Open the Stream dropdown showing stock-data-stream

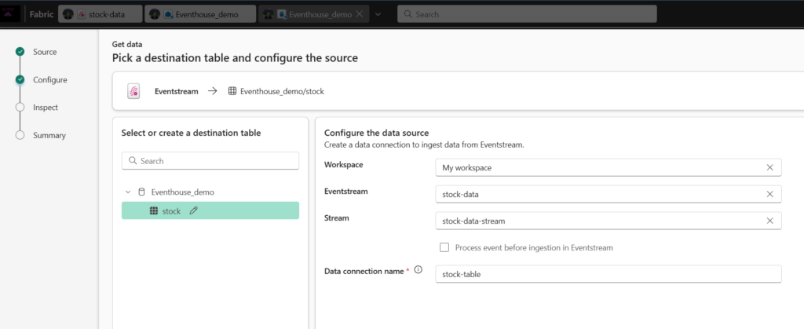[x=600, y=221]
